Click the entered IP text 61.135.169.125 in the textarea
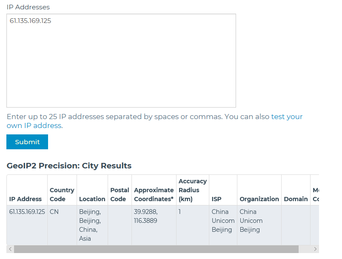The width and height of the screenshot is (342, 259). pos(30,21)
